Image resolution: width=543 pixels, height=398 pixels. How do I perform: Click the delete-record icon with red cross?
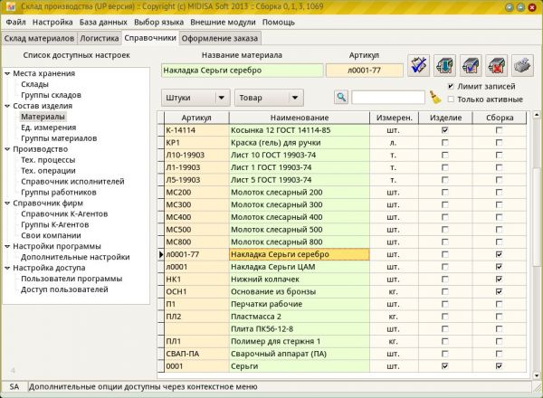point(497,65)
